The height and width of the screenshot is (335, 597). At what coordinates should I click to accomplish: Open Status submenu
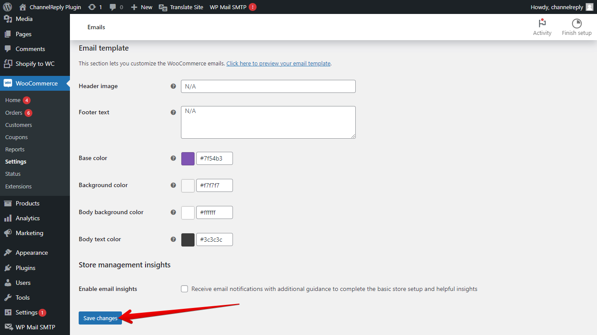13,174
